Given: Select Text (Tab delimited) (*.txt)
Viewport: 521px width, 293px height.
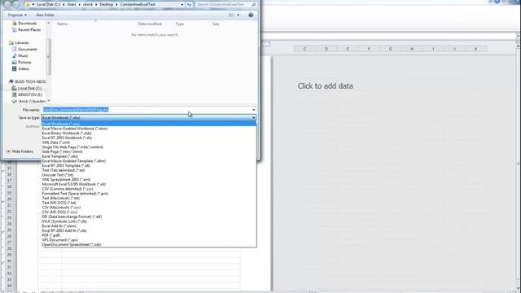Looking at the screenshot, I should [x=148, y=170].
